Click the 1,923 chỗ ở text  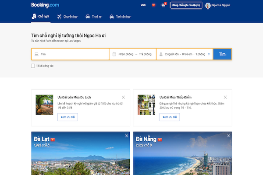pyautogui.click(x=42, y=145)
